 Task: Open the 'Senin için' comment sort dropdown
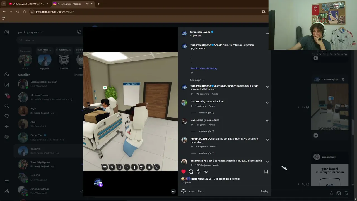click(x=197, y=80)
